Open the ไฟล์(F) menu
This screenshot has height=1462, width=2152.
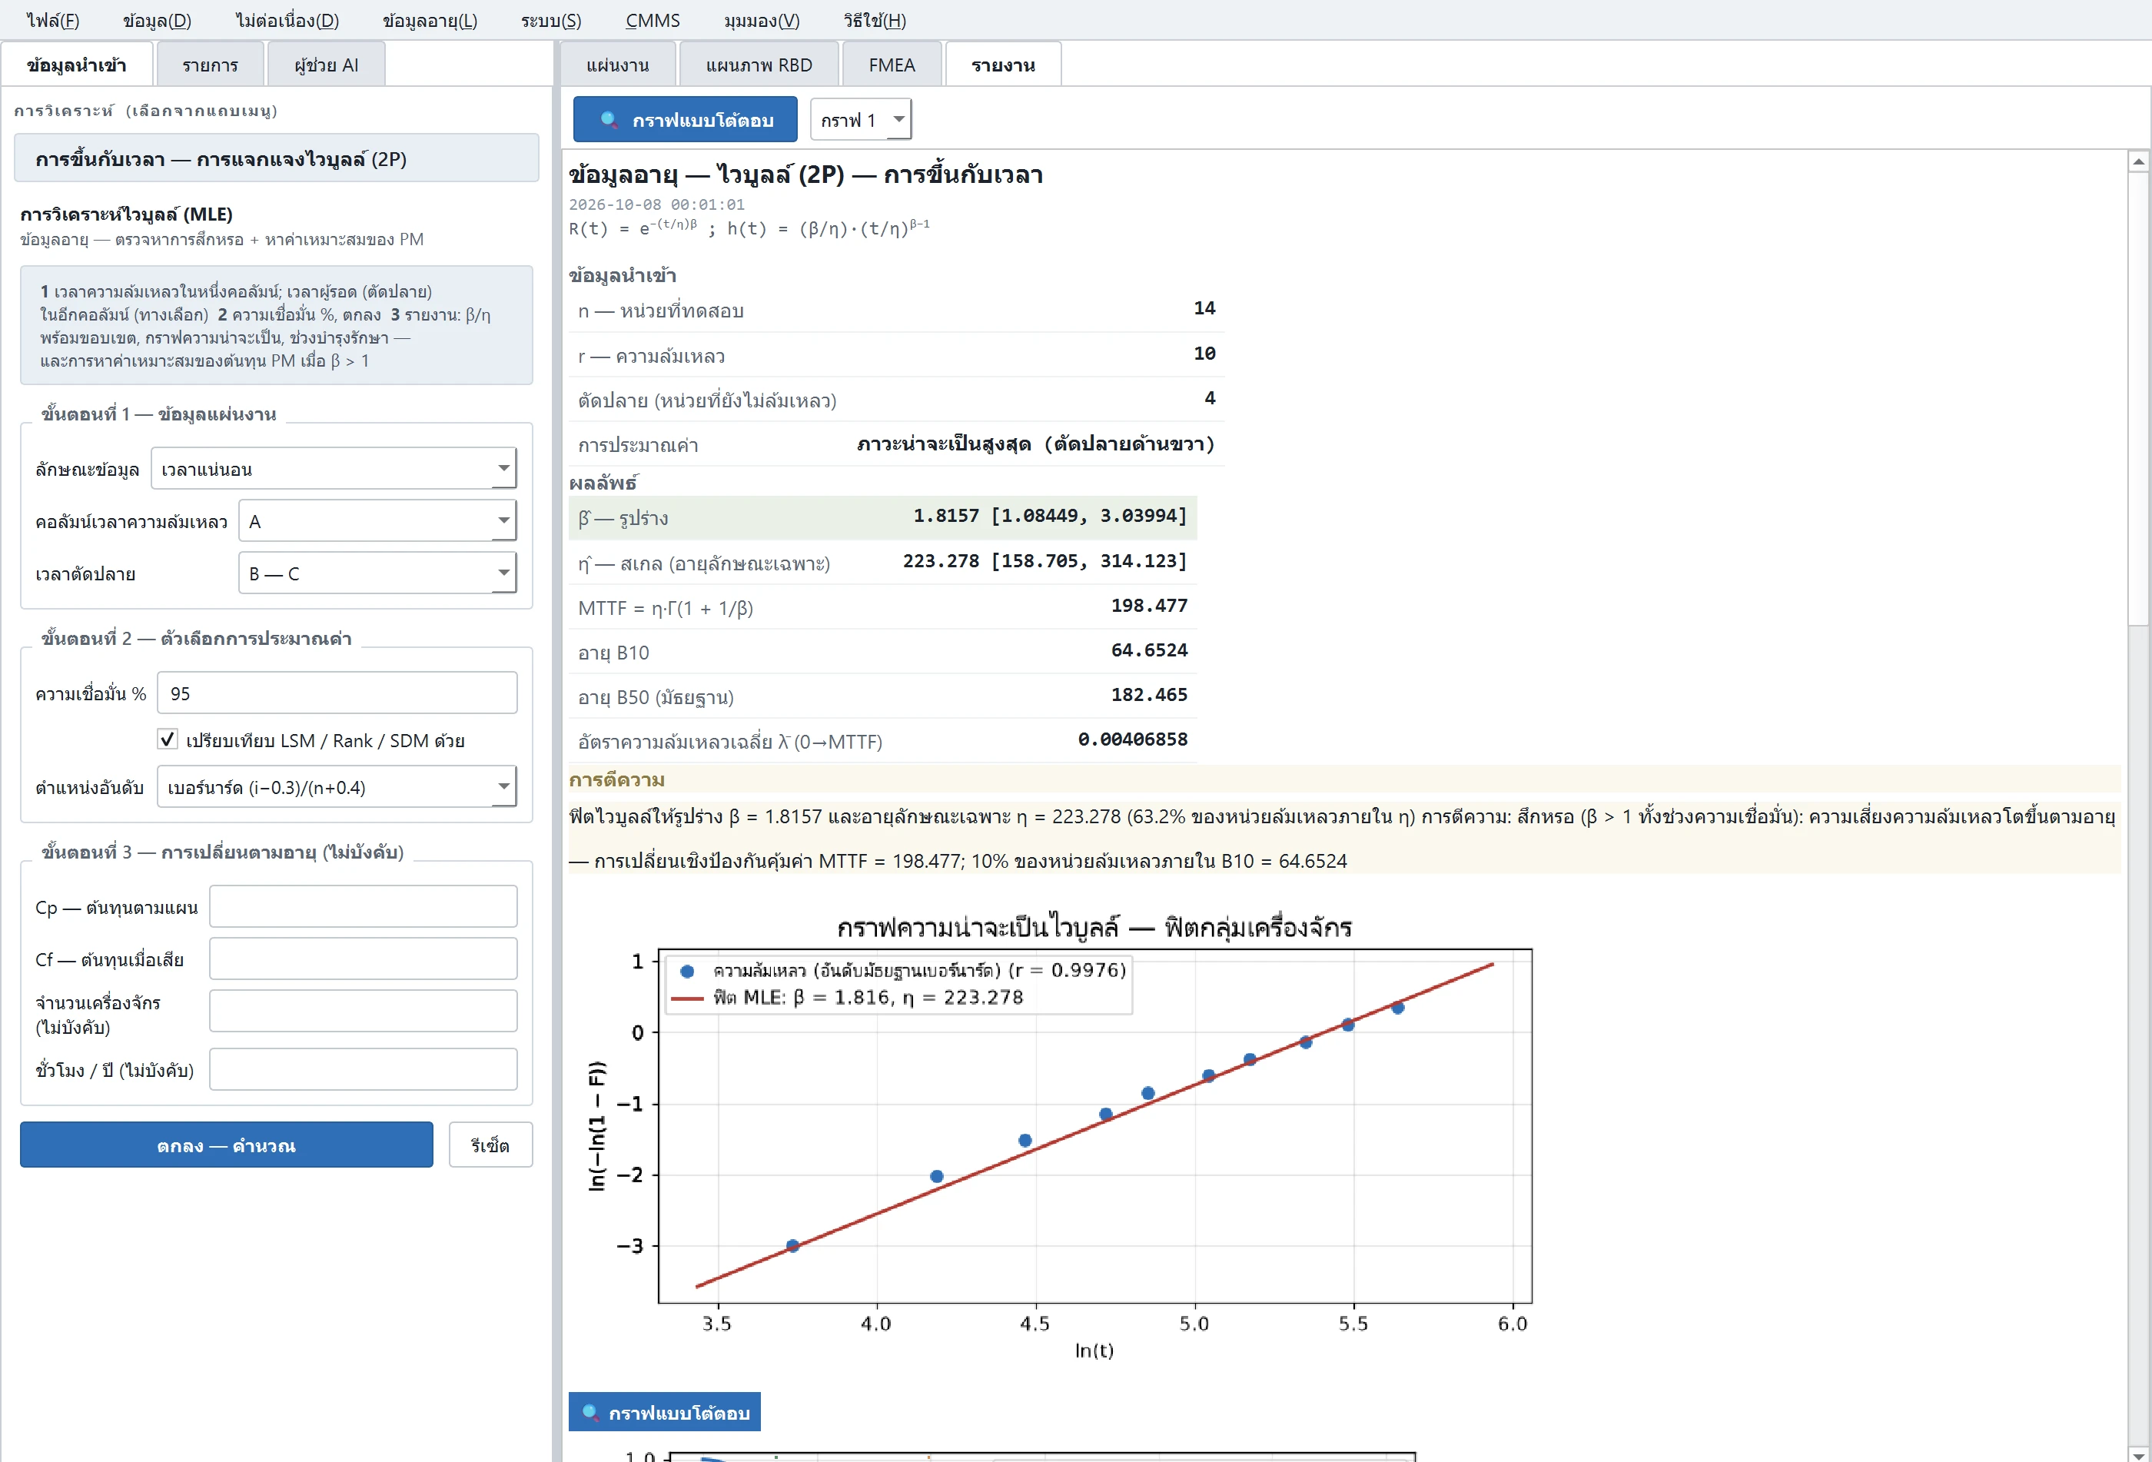(53, 19)
